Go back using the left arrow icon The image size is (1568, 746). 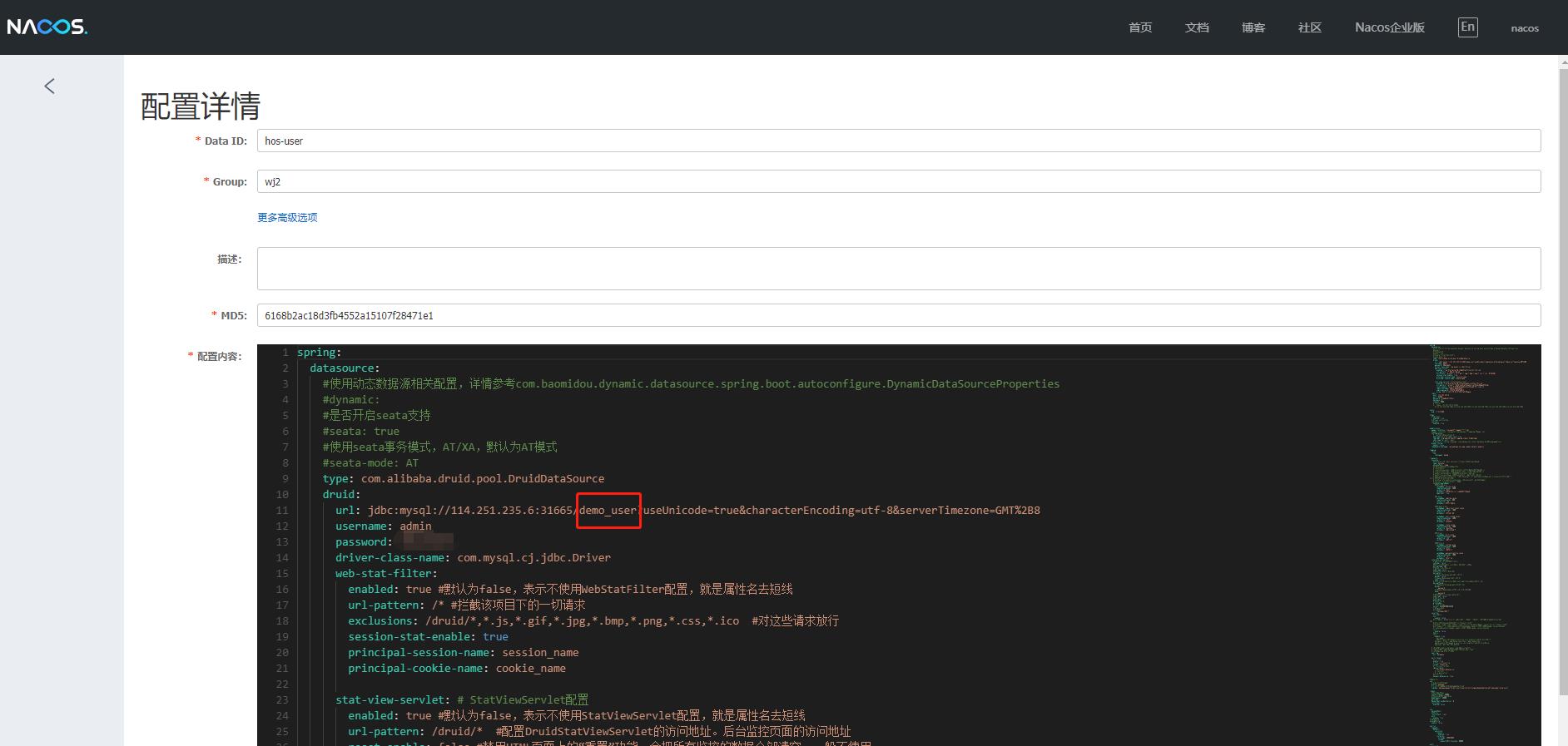[50, 86]
